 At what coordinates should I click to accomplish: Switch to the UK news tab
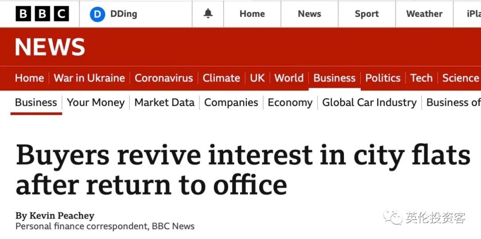[x=257, y=78]
